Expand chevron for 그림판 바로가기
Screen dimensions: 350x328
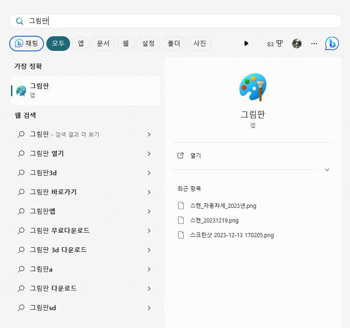click(x=149, y=192)
